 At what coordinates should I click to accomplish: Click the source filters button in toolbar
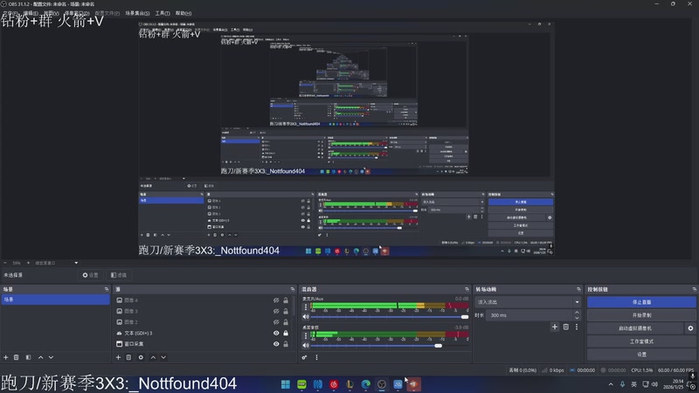coord(119,275)
